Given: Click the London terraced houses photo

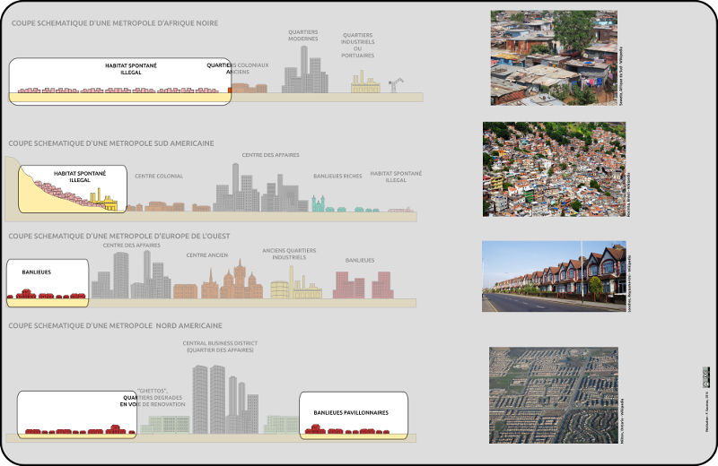Looking at the screenshot, I should coord(553,276).
